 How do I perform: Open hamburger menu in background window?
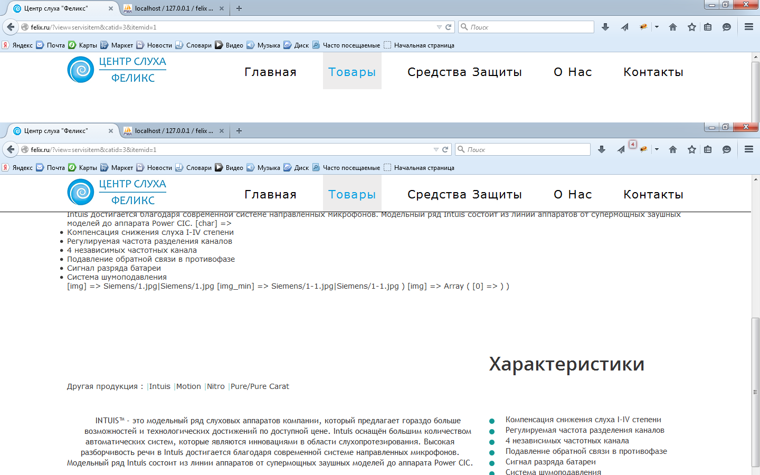pyautogui.click(x=749, y=27)
